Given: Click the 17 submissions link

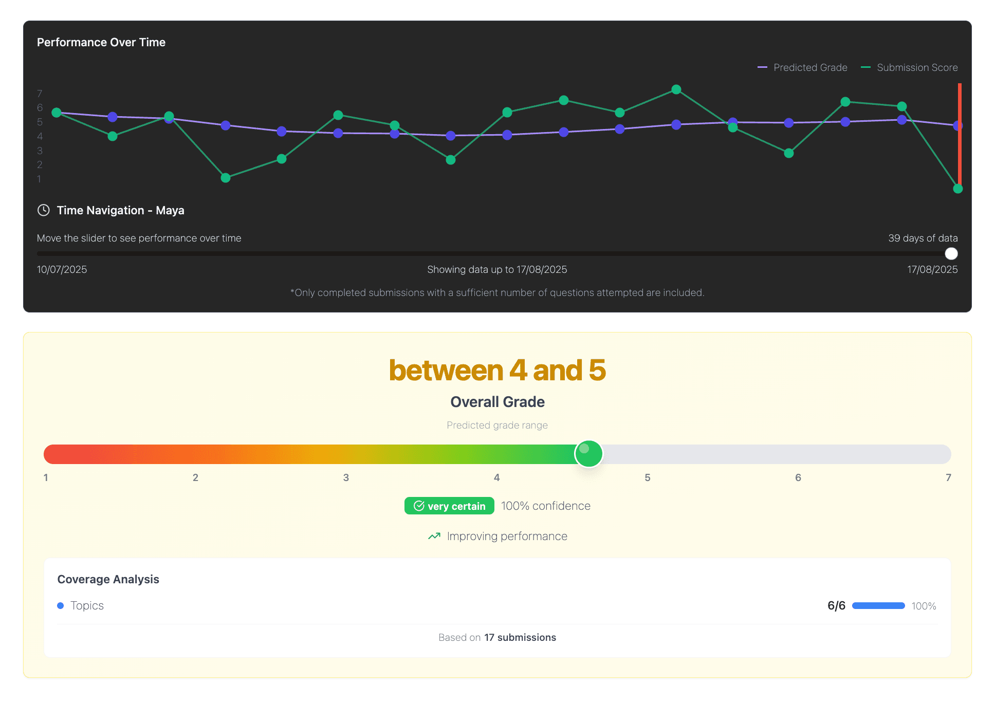Looking at the screenshot, I should (520, 637).
